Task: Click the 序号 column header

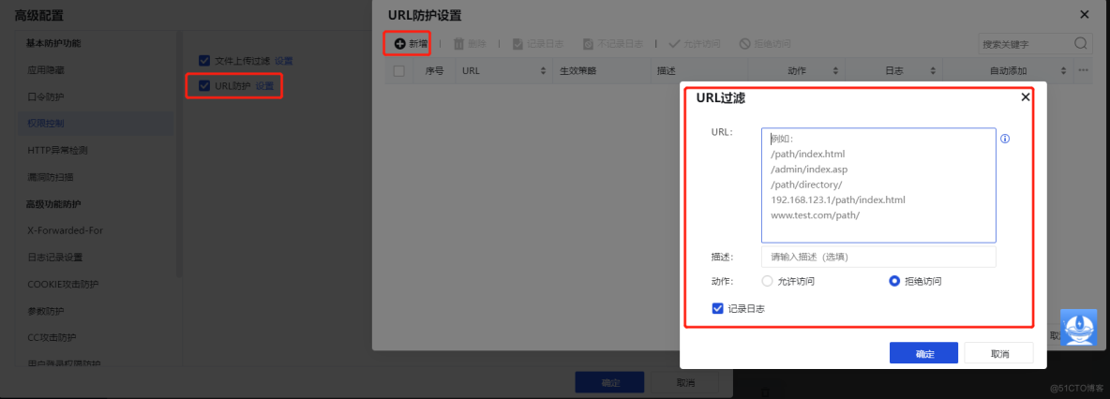Action: tap(434, 71)
